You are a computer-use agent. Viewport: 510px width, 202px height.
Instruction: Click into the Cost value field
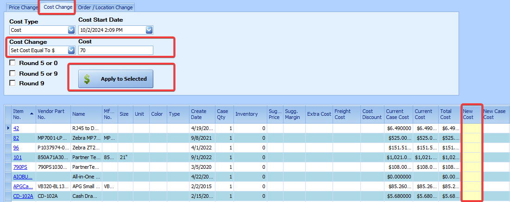pos(115,50)
